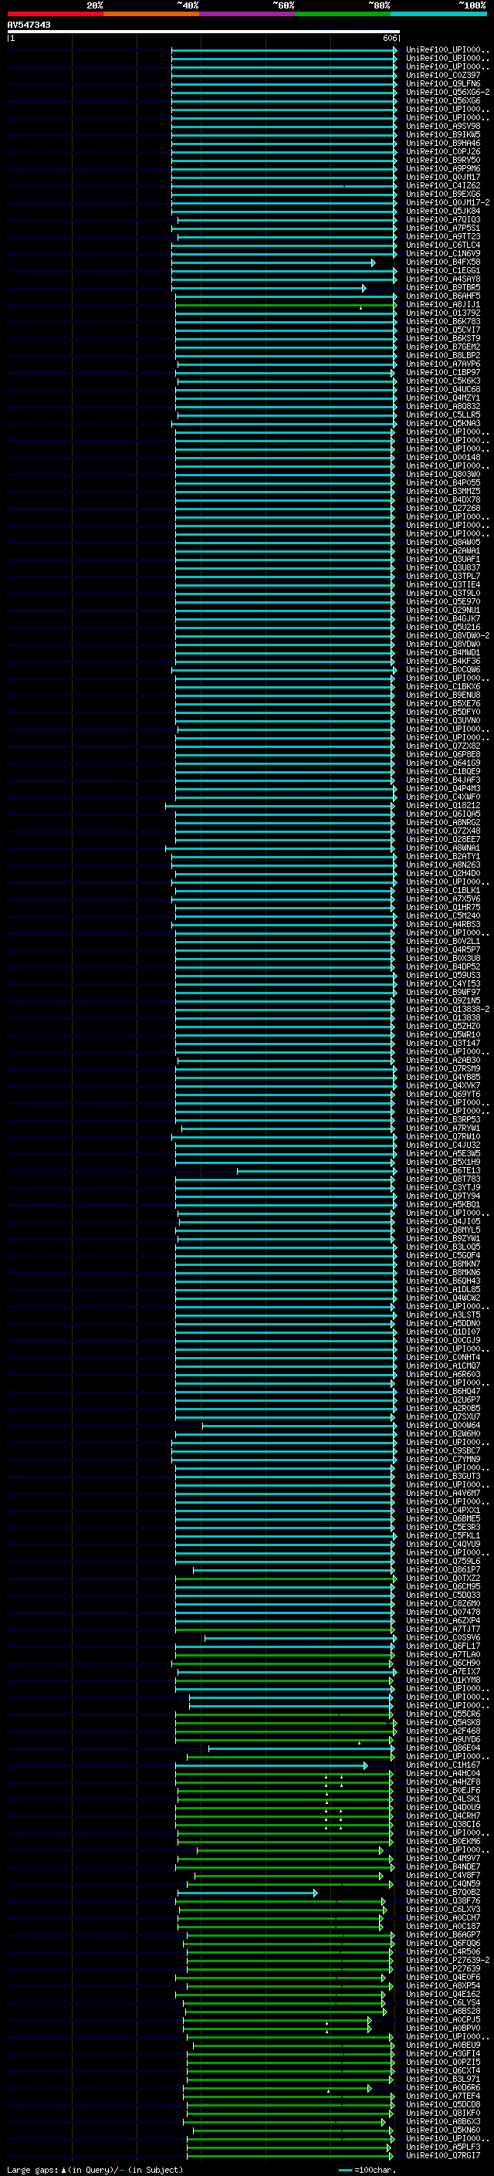This screenshot has width=494, height=2176.
Task: Select label UniRef100_A4SAY8
Action: click(x=443, y=279)
